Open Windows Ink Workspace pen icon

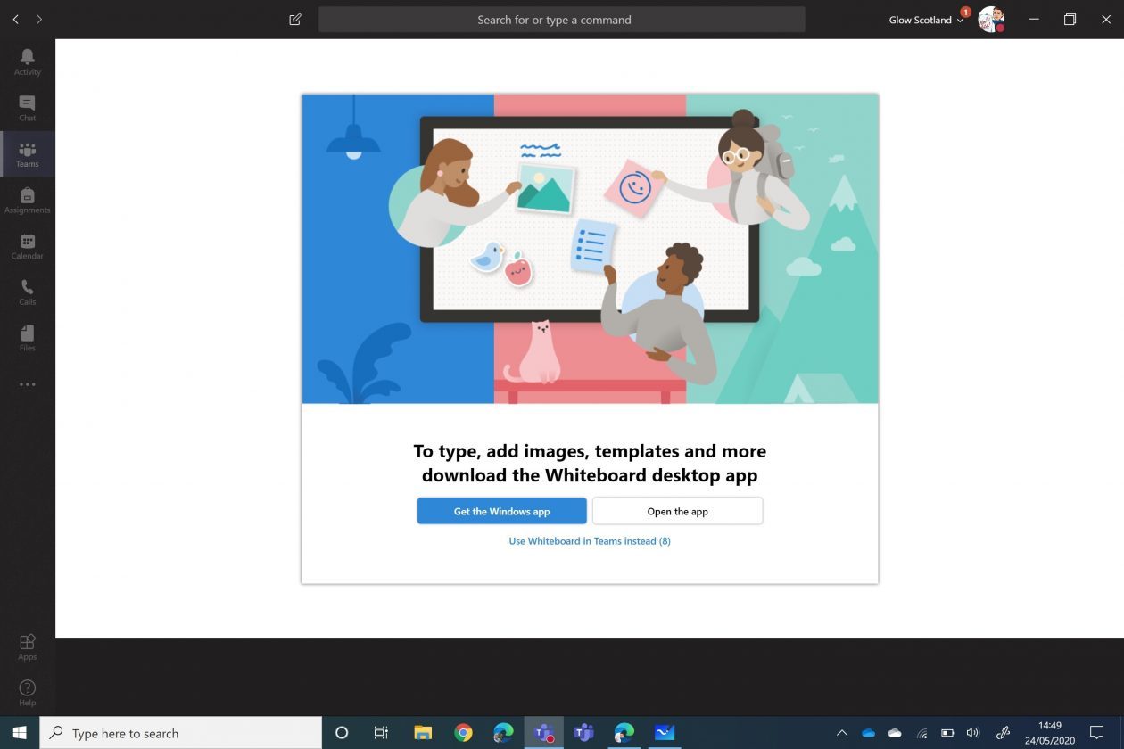coord(1003,733)
